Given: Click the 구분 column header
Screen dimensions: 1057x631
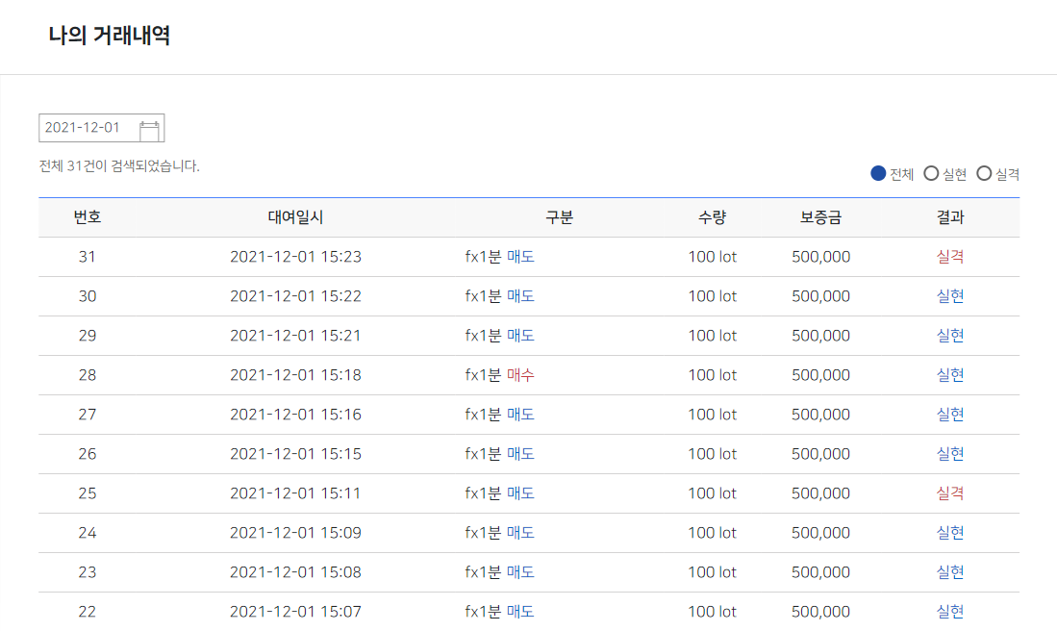Looking at the screenshot, I should coord(559,217).
